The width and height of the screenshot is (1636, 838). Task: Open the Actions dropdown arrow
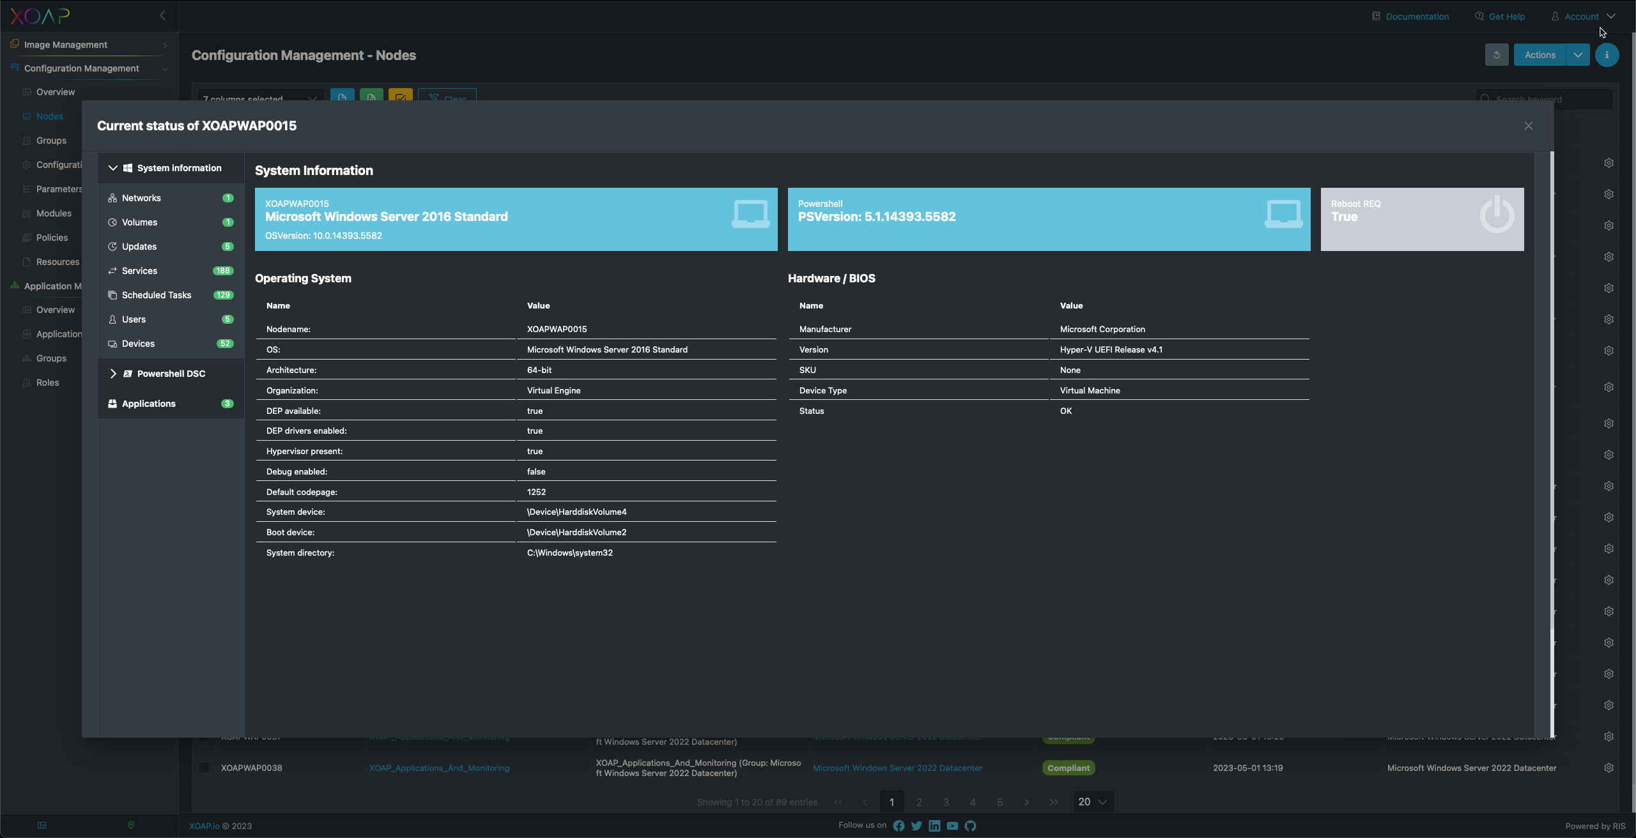pos(1578,55)
